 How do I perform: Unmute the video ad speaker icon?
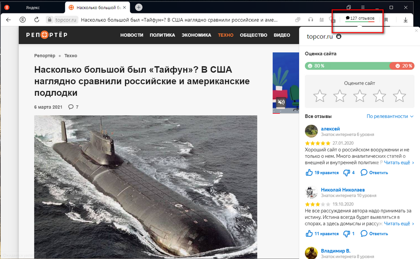(281, 102)
